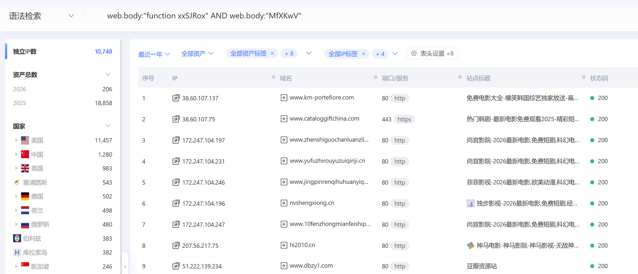This screenshot has height=274, width=638.
Task: Click the domain jump icon for hi2010.cn
Action: (x=283, y=245)
